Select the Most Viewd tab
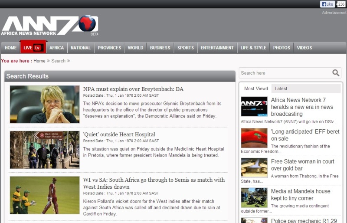This screenshot has width=347, height=223. click(256, 89)
